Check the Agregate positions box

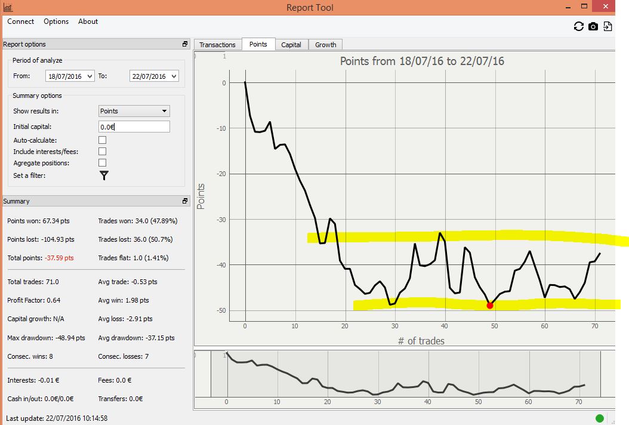coord(103,163)
